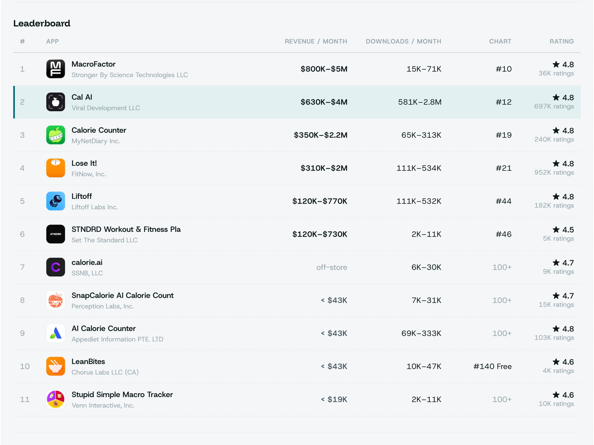Screen dimensions: 594x445
Task: Click the SnapCalorie apple icon
Action: click(x=56, y=300)
